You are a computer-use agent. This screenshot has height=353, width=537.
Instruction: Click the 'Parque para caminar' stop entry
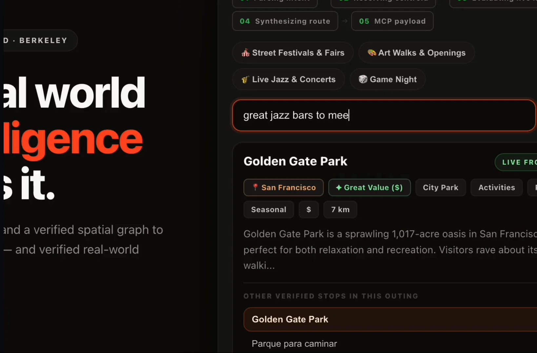(x=294, y=344)
